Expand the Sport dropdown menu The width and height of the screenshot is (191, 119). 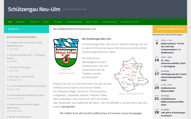[x=47, y=22]
